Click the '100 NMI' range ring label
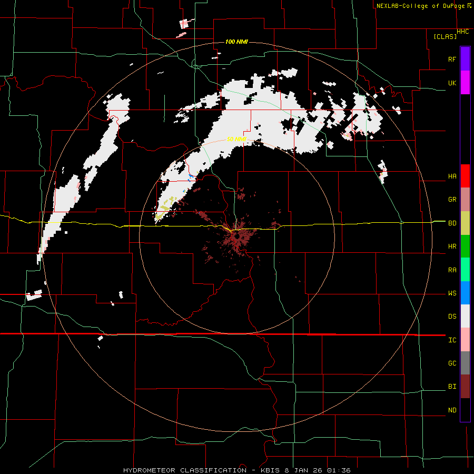Viewport: 474px width, 474px height. 236,42
